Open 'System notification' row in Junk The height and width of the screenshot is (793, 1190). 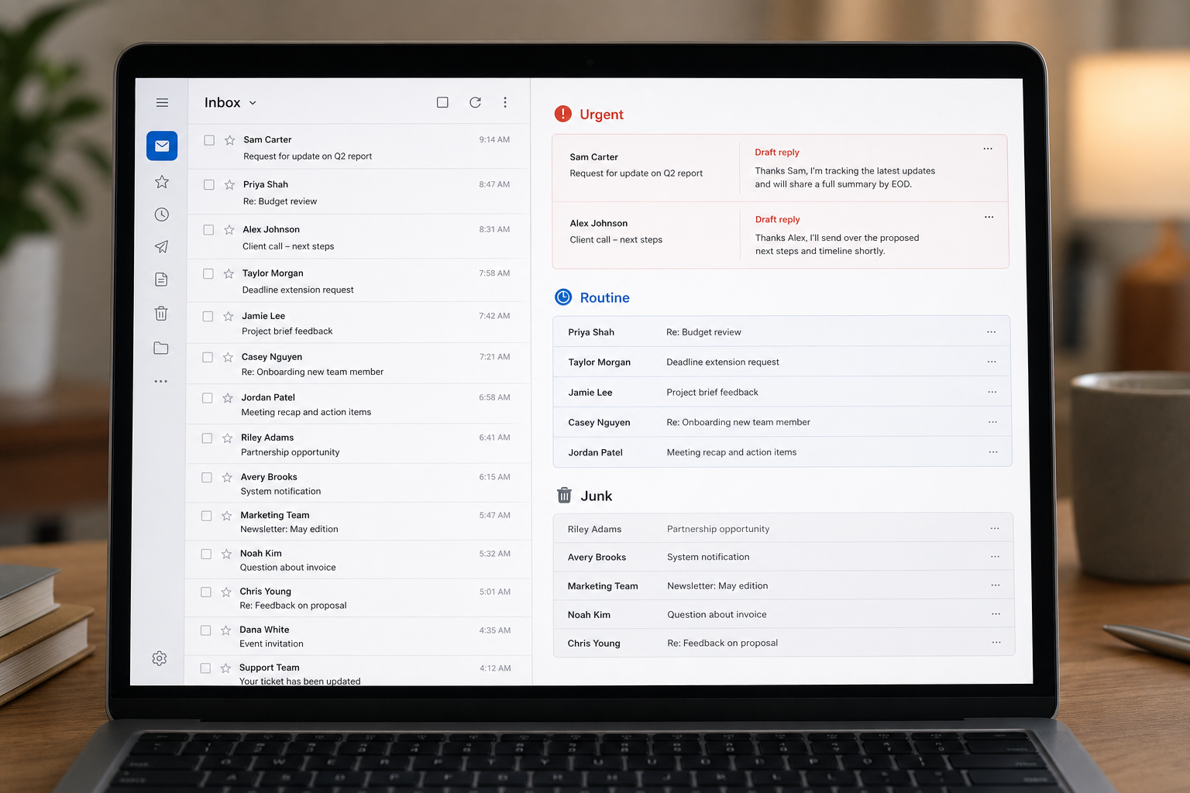(783, 557)
